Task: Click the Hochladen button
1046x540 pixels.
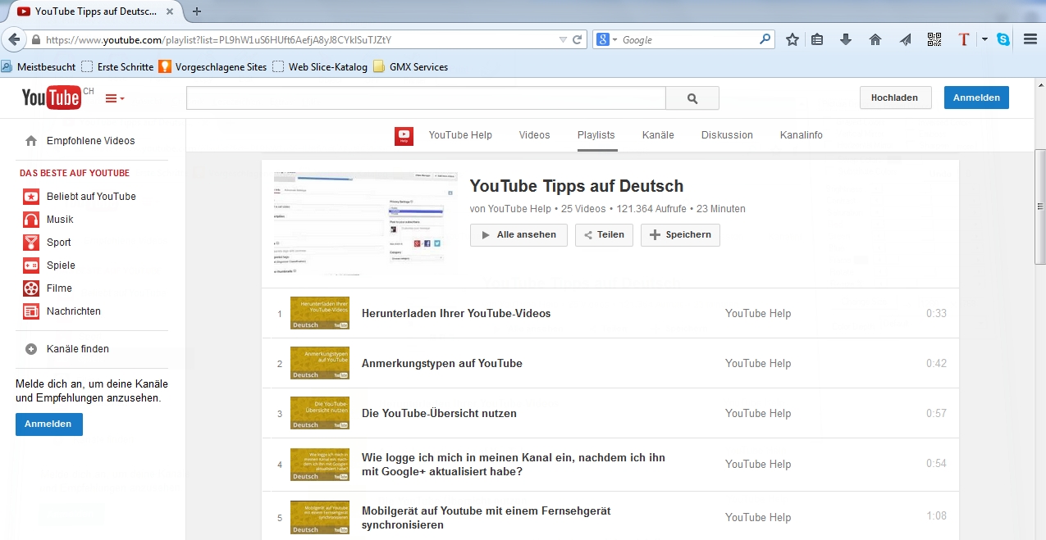Action: click(x=895, y=98)
